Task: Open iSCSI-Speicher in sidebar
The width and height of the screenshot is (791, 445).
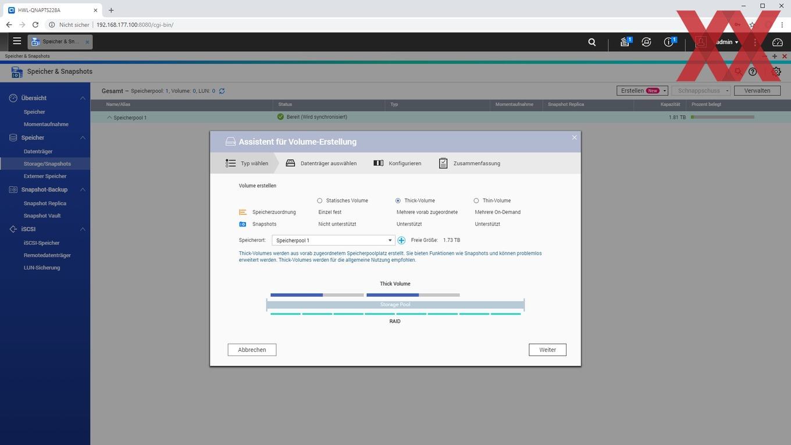Action: (x=41, y=243)
